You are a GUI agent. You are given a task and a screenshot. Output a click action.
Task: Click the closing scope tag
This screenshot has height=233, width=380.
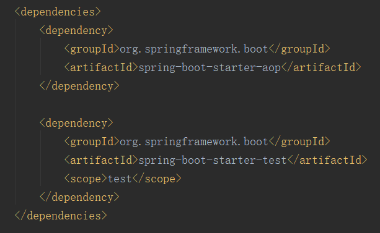pos(157,179)
